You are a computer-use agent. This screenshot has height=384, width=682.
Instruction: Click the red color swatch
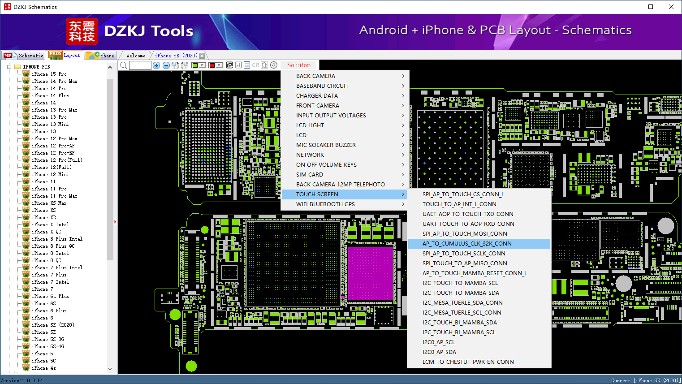[212, 65]
